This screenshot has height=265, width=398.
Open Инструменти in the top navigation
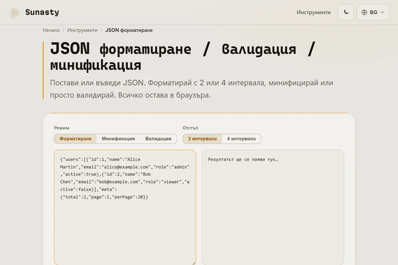313,12
